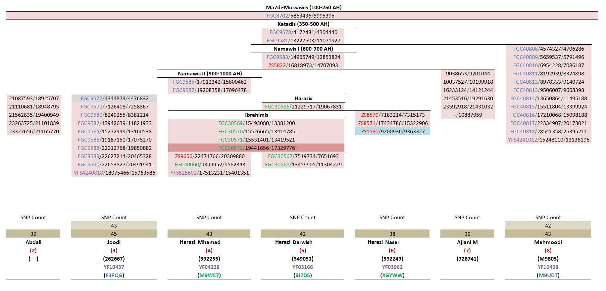
Task: Select the dark red FGC30572 row
Action: [256, 148]
